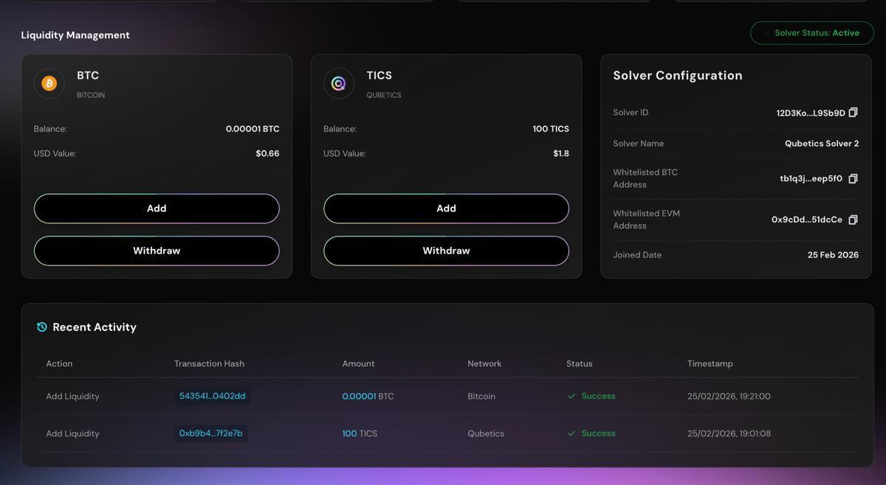
Task: Open transaction hash 0xb9b4...7f2e7b
Action: (210, 433)
